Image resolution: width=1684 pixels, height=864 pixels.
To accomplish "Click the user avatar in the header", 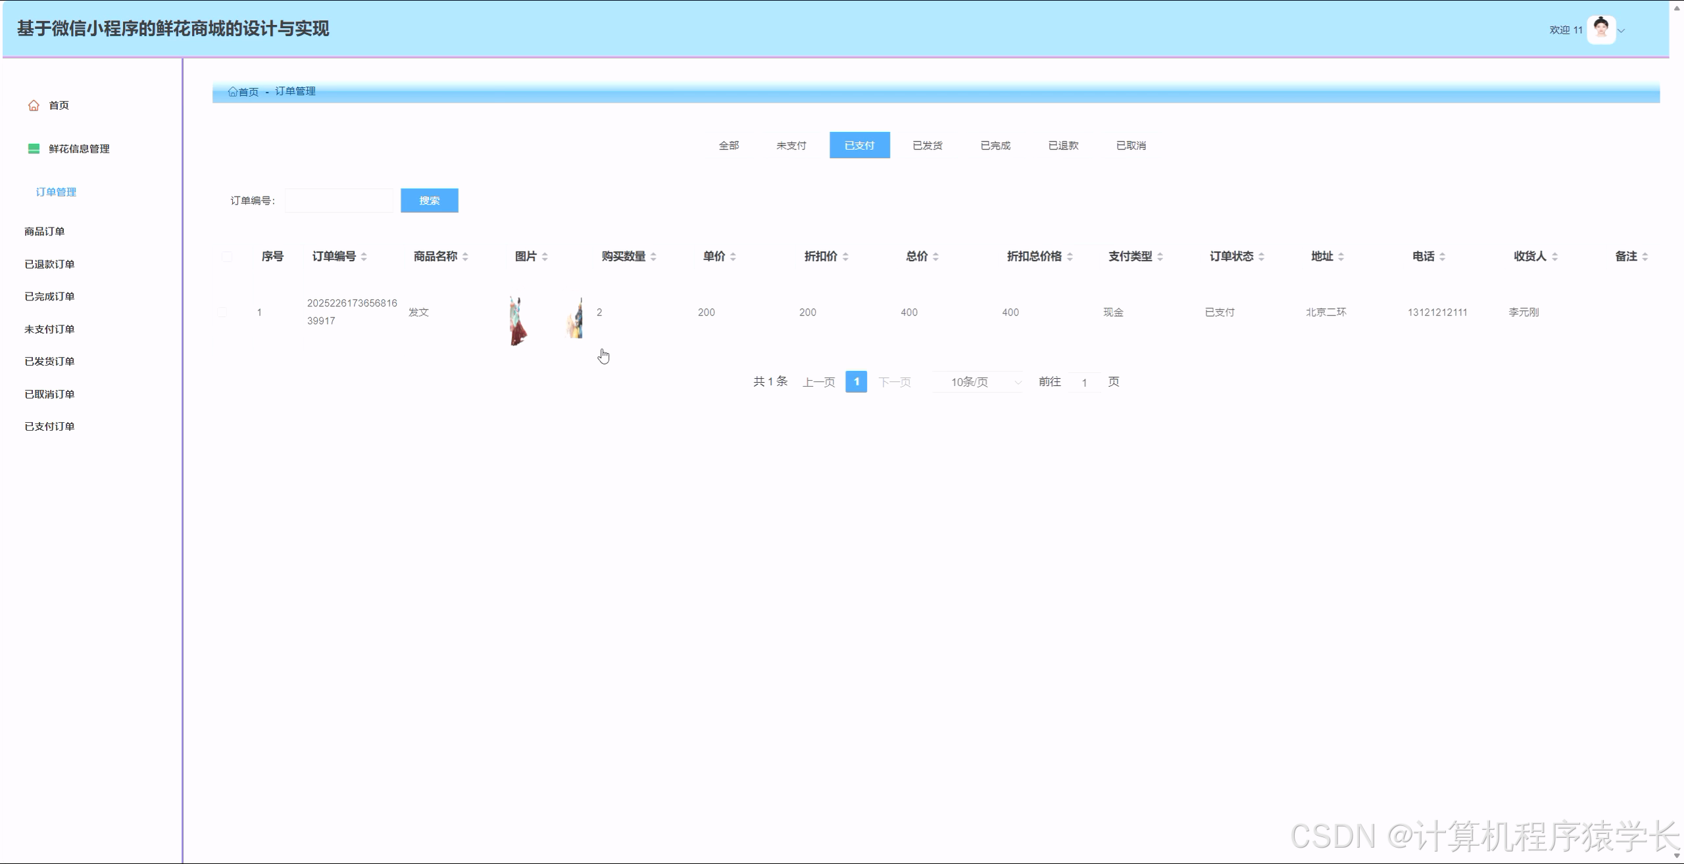I will (1600, 30).
